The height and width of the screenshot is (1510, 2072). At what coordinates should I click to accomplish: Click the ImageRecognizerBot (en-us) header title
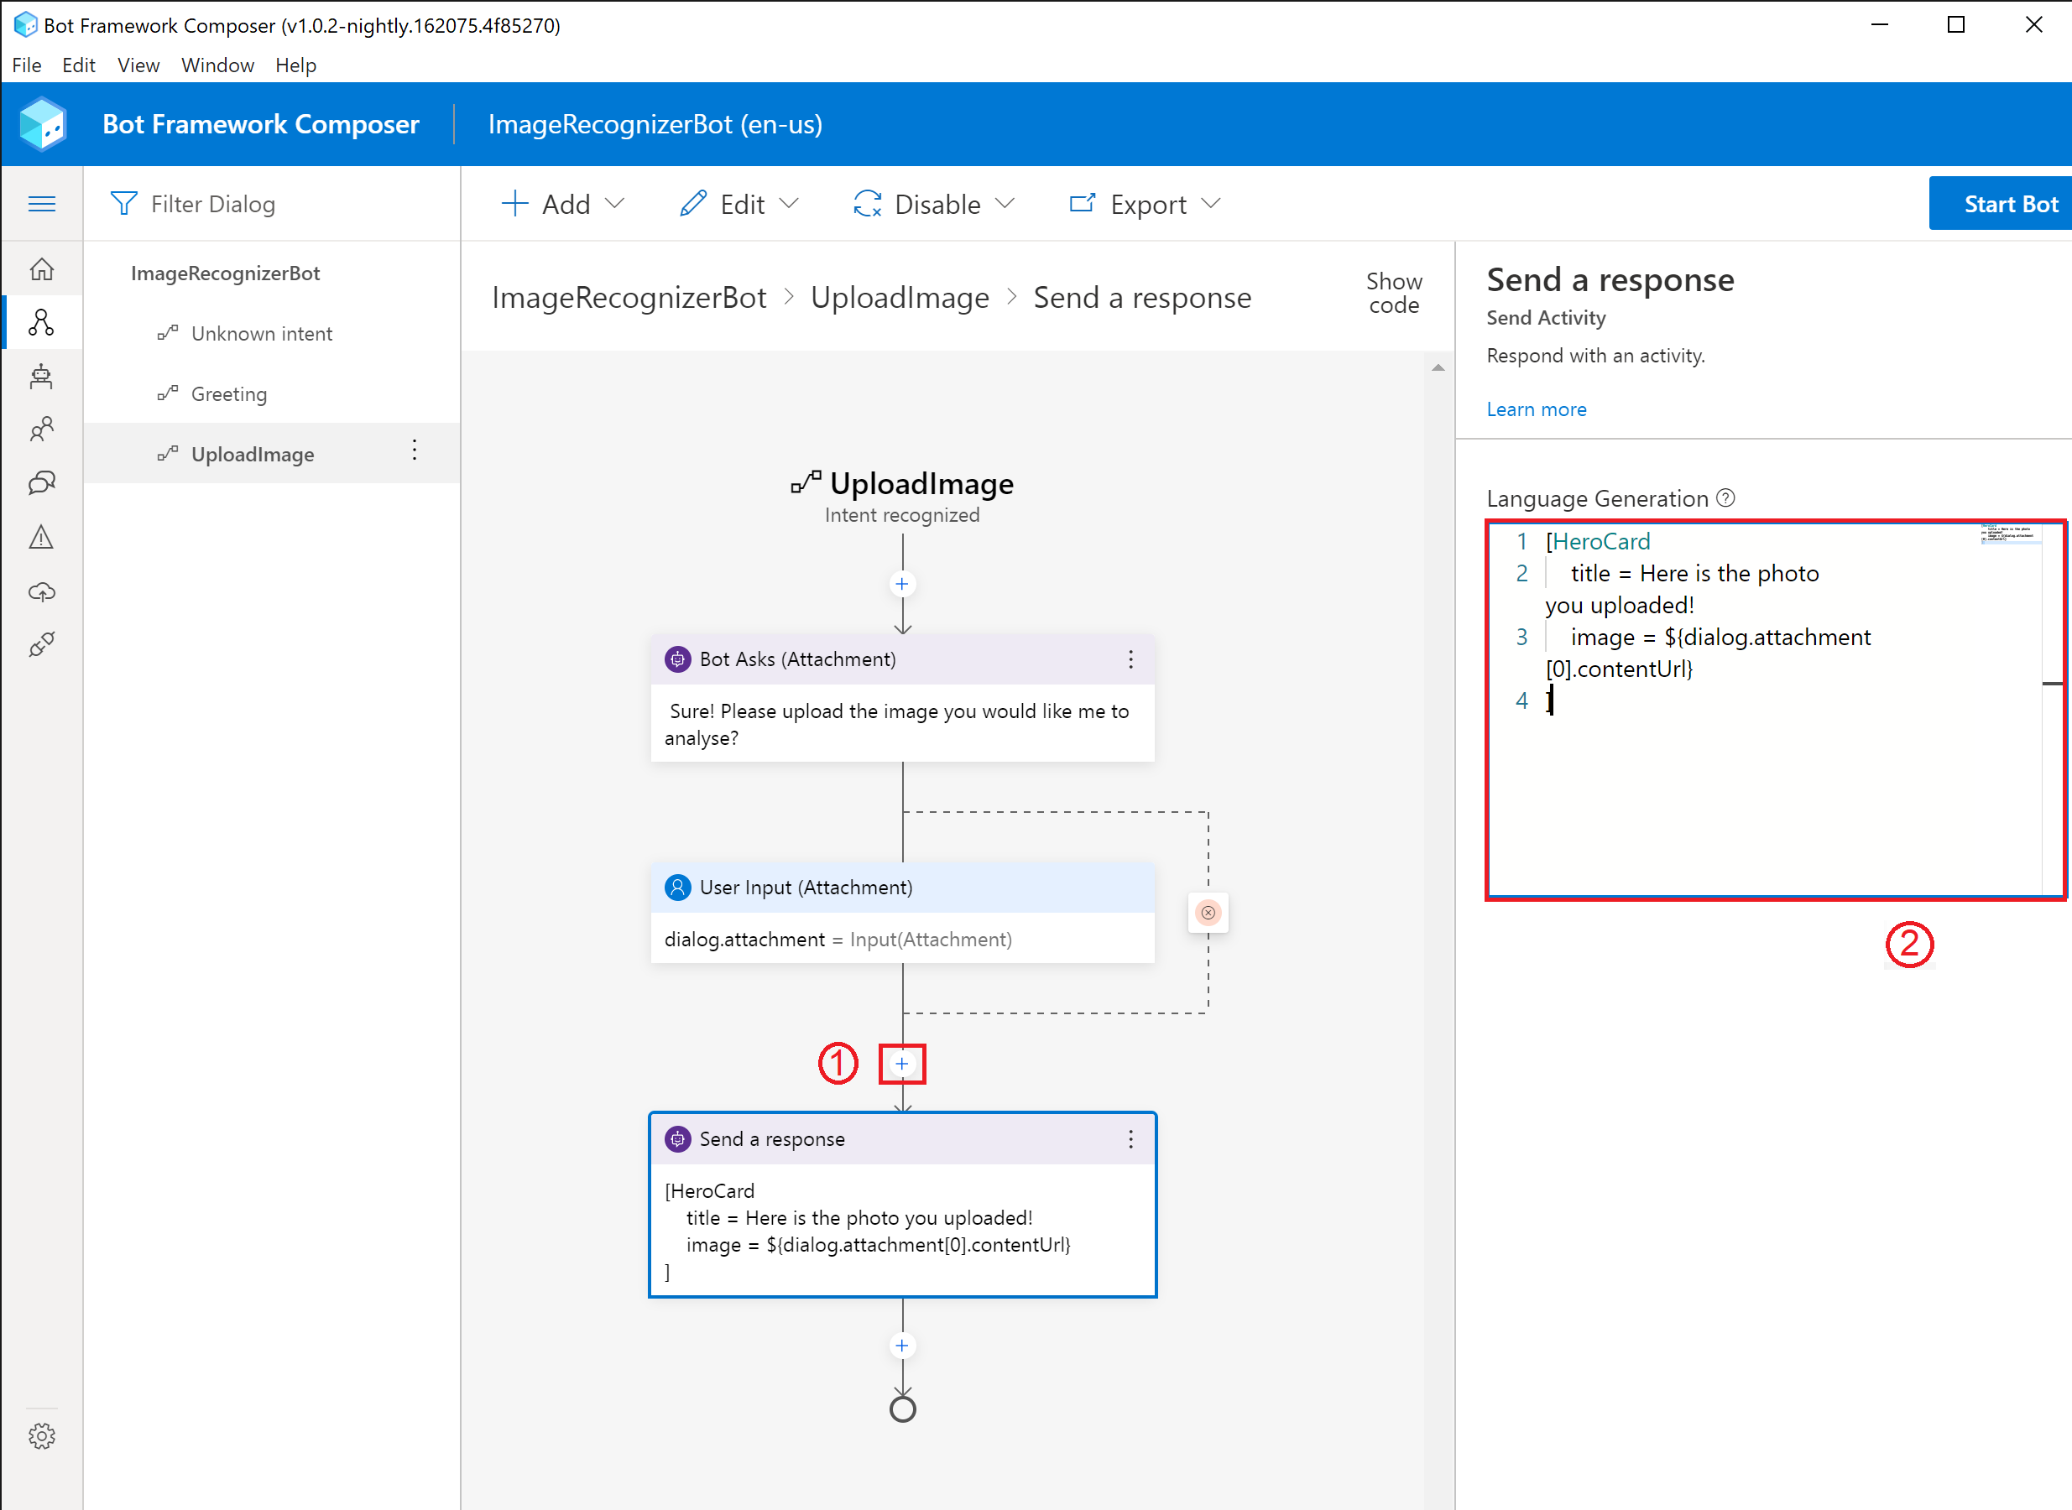coord(655,124)
